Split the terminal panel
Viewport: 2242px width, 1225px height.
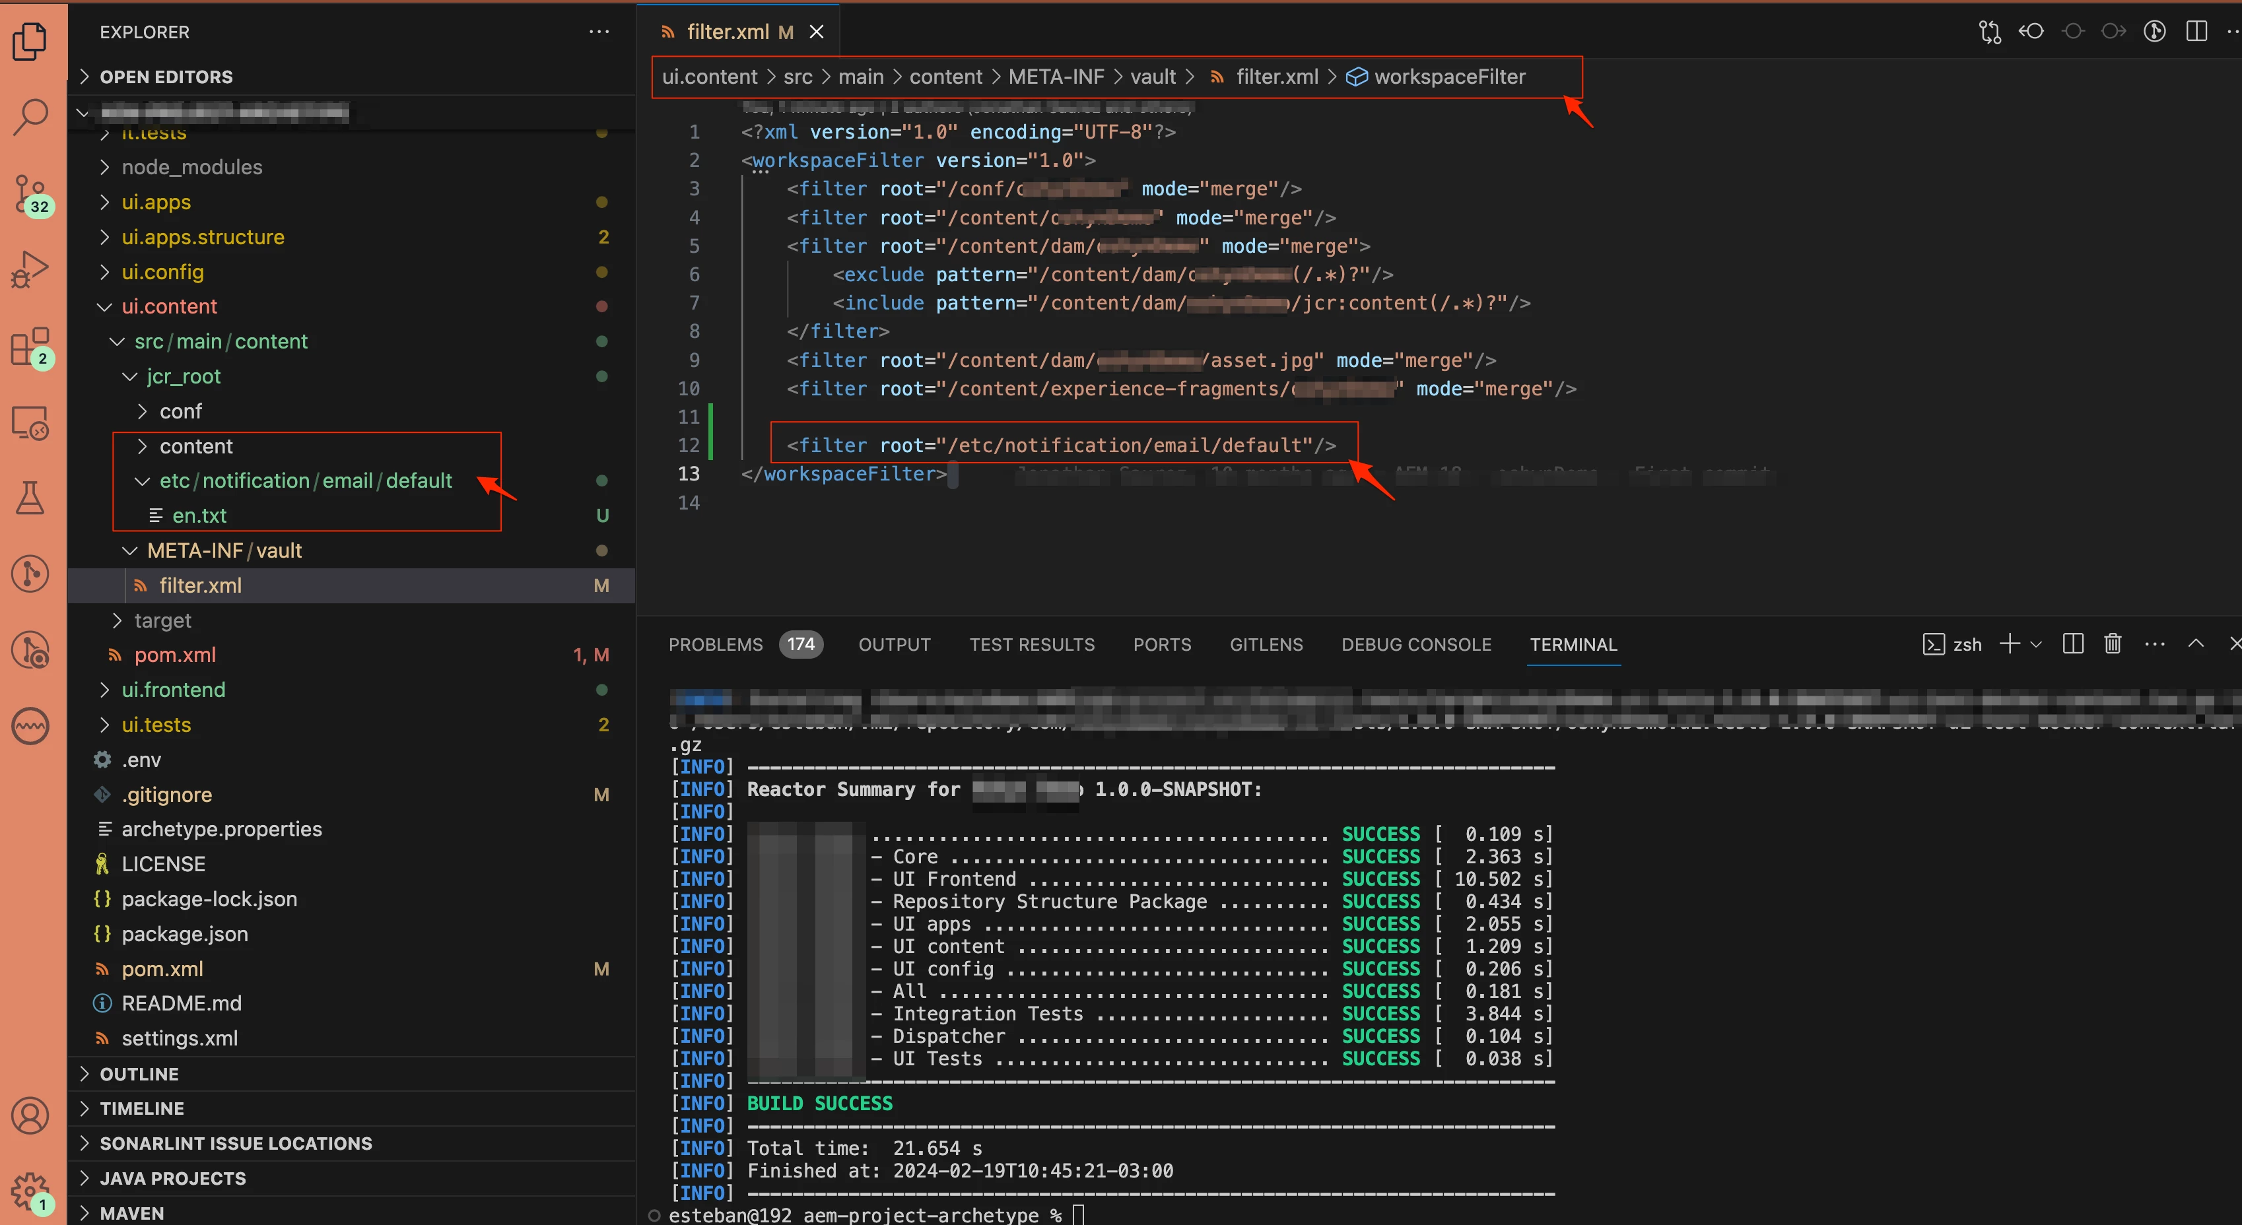pyautogui.click(x=2072, y=644)
